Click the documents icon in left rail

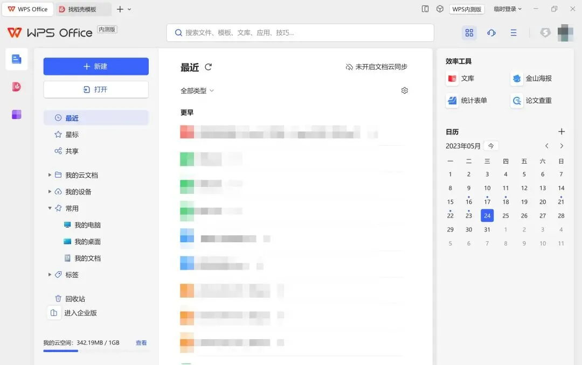point(16,59)
